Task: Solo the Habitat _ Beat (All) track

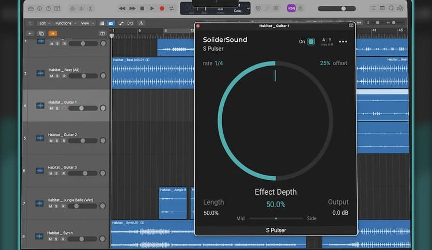Action: coord(57,76)
